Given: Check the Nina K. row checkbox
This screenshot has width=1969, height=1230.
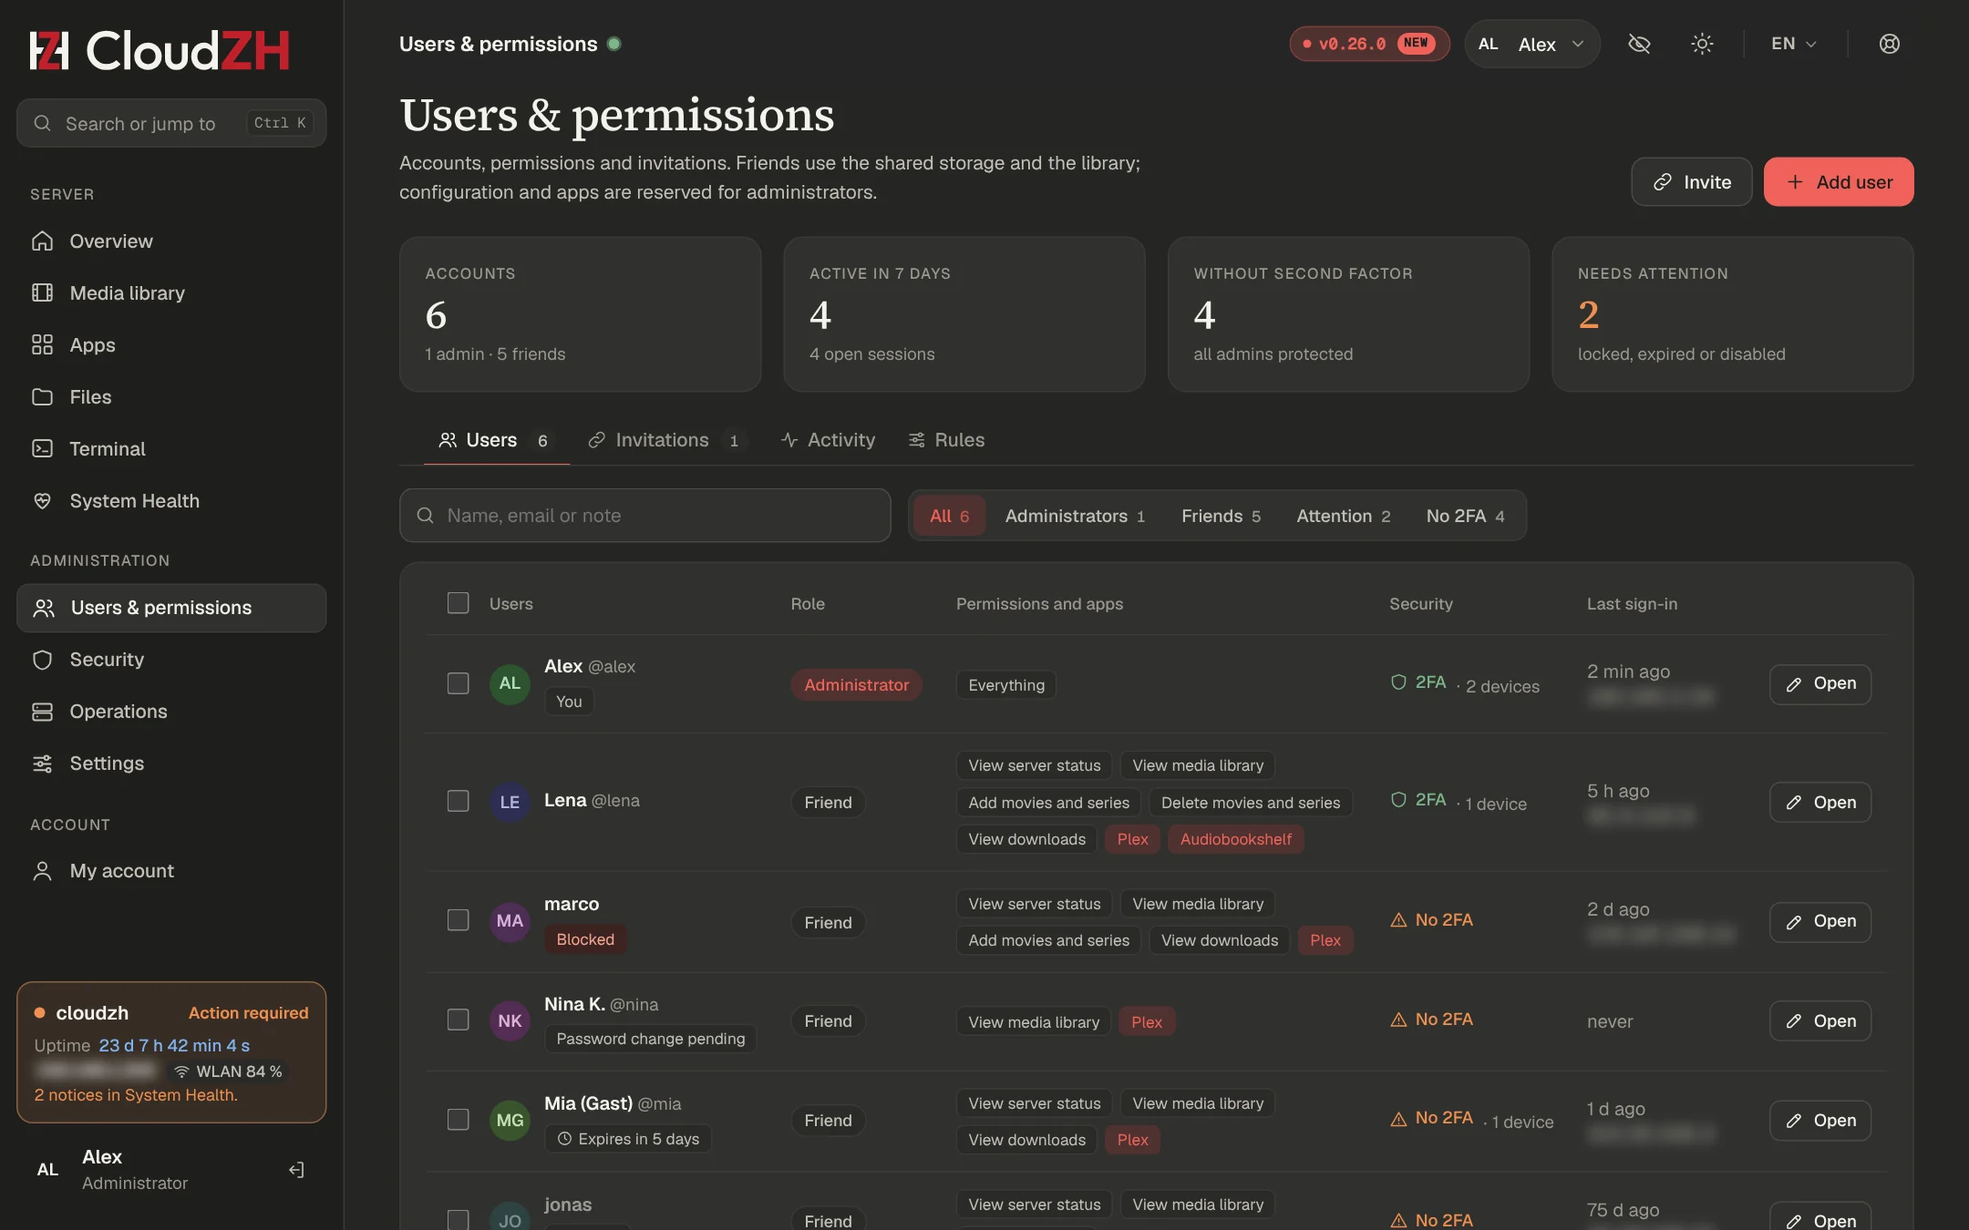Looking at the screenshot, I should pos(459,1020).
